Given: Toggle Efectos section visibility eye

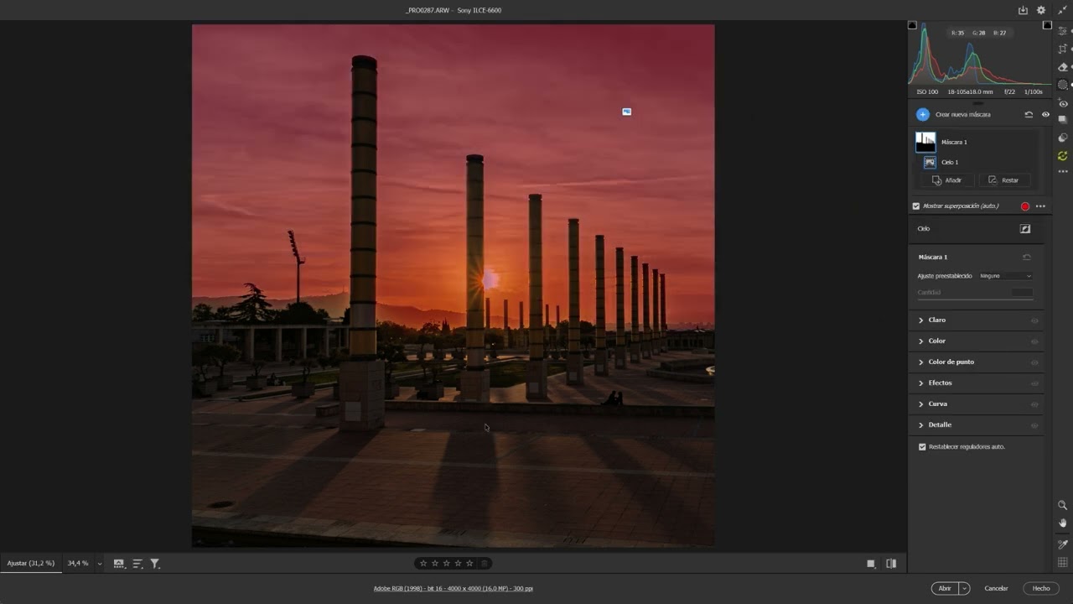Looking at the screenshot, I should pos(1034,383).
